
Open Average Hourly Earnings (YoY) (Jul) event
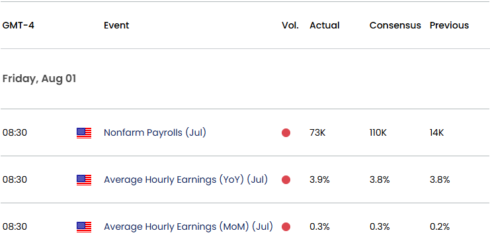tap(186, 179)
